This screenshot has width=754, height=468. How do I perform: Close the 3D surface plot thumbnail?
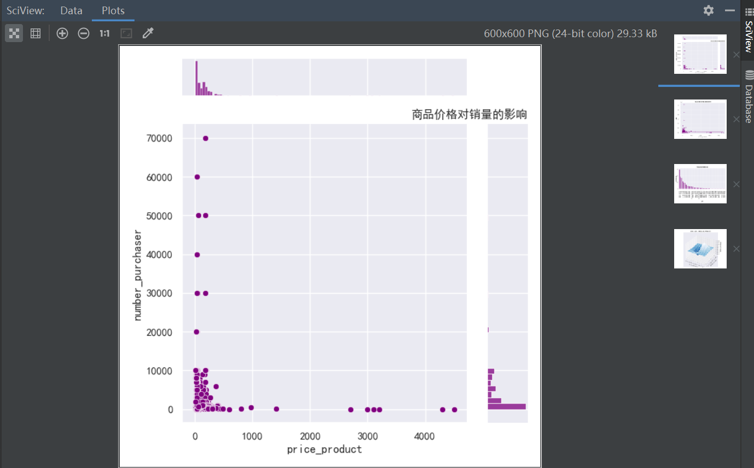point(736,249)
